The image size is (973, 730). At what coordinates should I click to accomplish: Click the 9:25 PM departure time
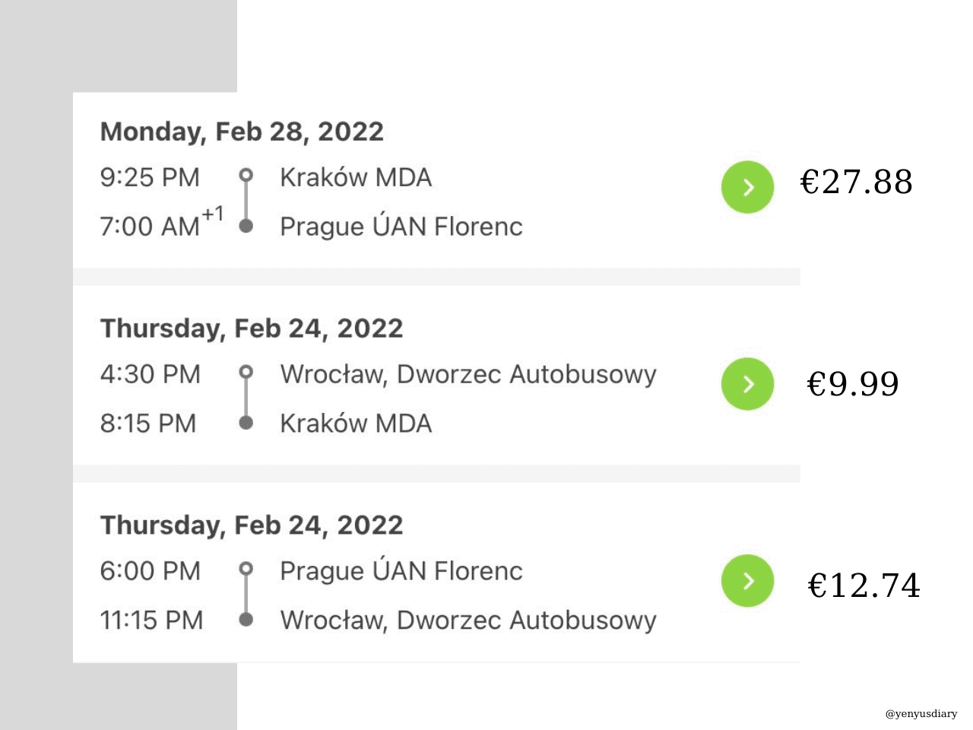150,177
